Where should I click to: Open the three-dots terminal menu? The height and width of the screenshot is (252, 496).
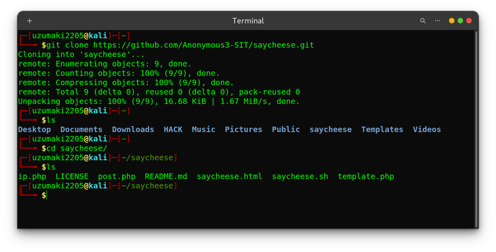pyautogui.click(x=438, y=21)
